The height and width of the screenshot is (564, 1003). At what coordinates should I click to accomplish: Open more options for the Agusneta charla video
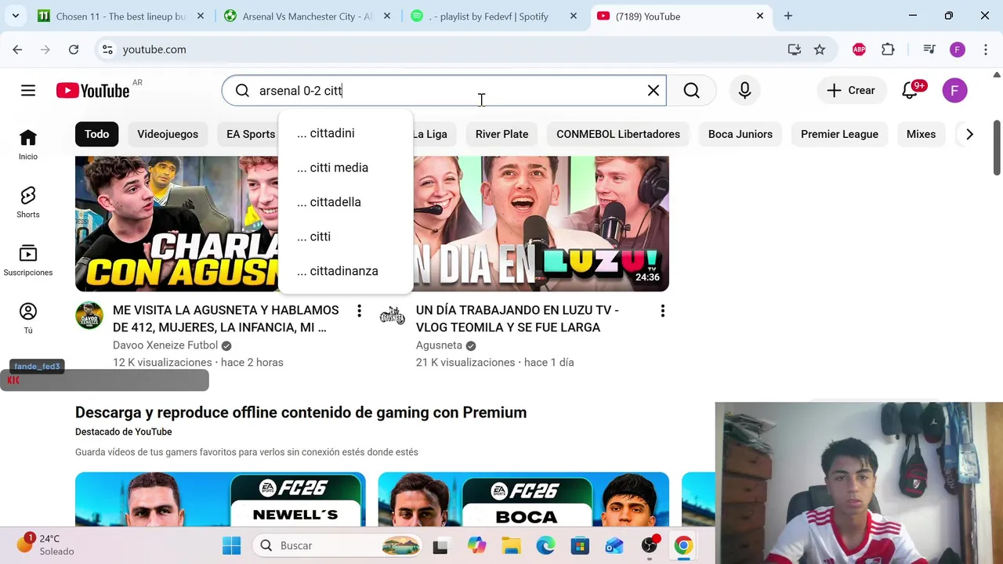(x=359, y=311)
